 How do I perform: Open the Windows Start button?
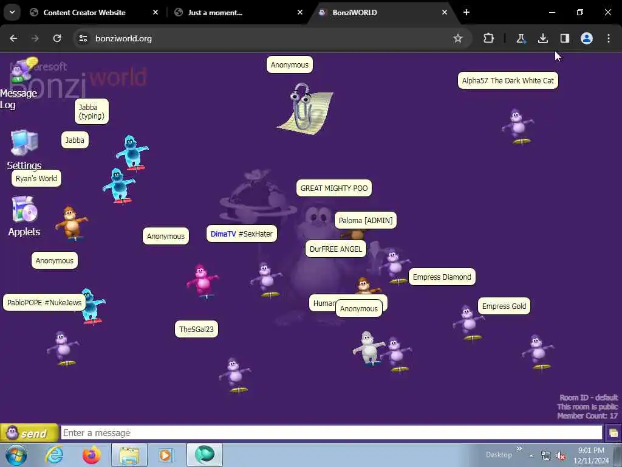[16, 455]
